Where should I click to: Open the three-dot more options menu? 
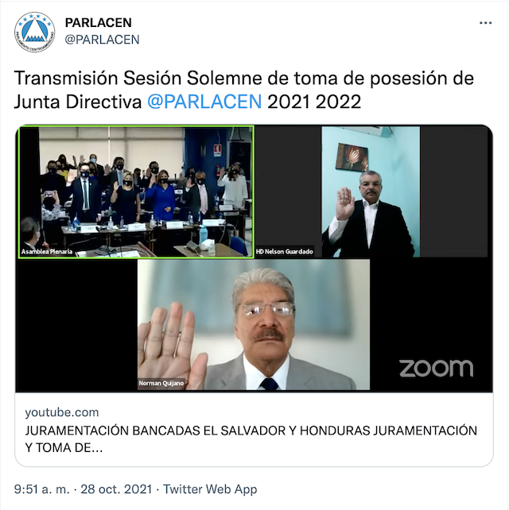(485, 23)
